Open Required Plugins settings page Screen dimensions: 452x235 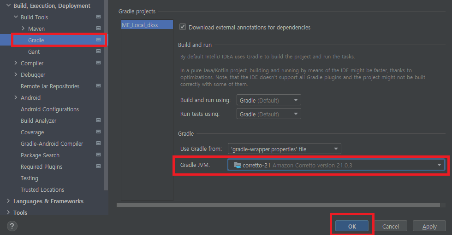coord(42,166)
